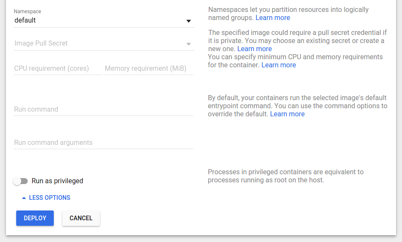Open Learn more link about pull secrets

254,49
